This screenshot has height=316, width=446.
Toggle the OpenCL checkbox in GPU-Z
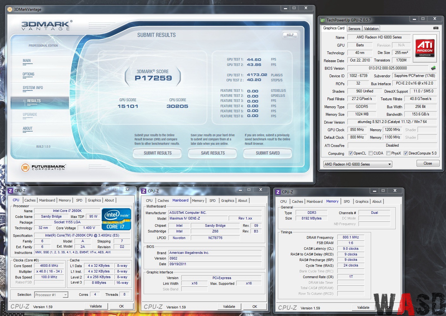pyautogui.click(x=351, y=153)
